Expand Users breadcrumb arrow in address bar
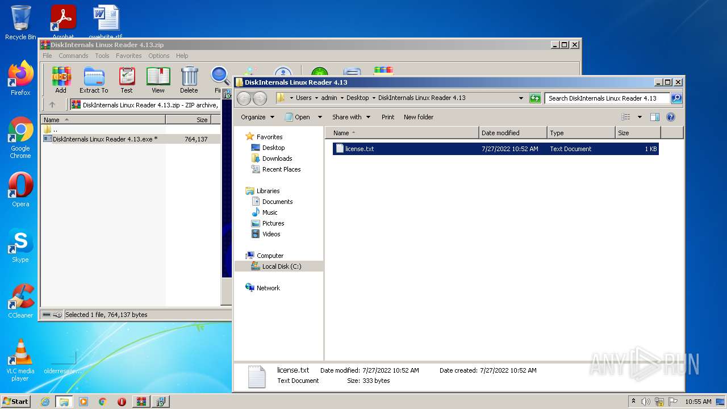This screenshot has height=409, width=727. (317, 98)
